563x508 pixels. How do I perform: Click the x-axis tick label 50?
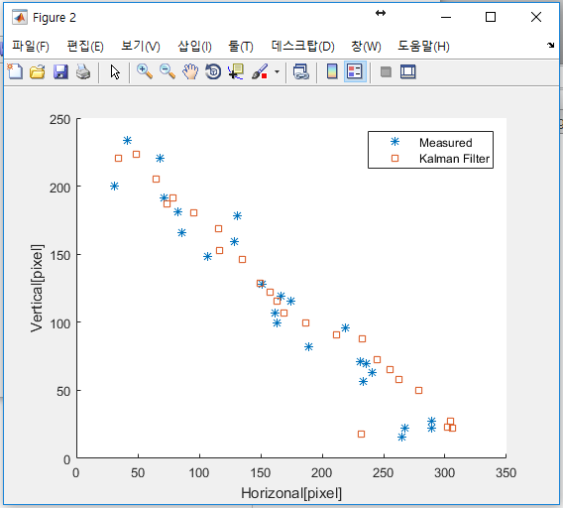(x=138, y=472)
